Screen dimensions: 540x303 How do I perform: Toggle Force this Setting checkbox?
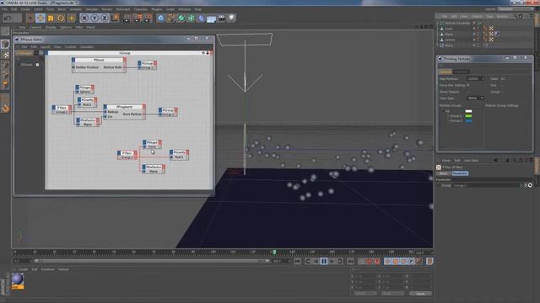click(468, 85)
